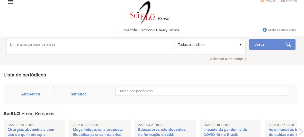Switch to the Temática journal list
This screenshot has height=137, width=304.
78,94
